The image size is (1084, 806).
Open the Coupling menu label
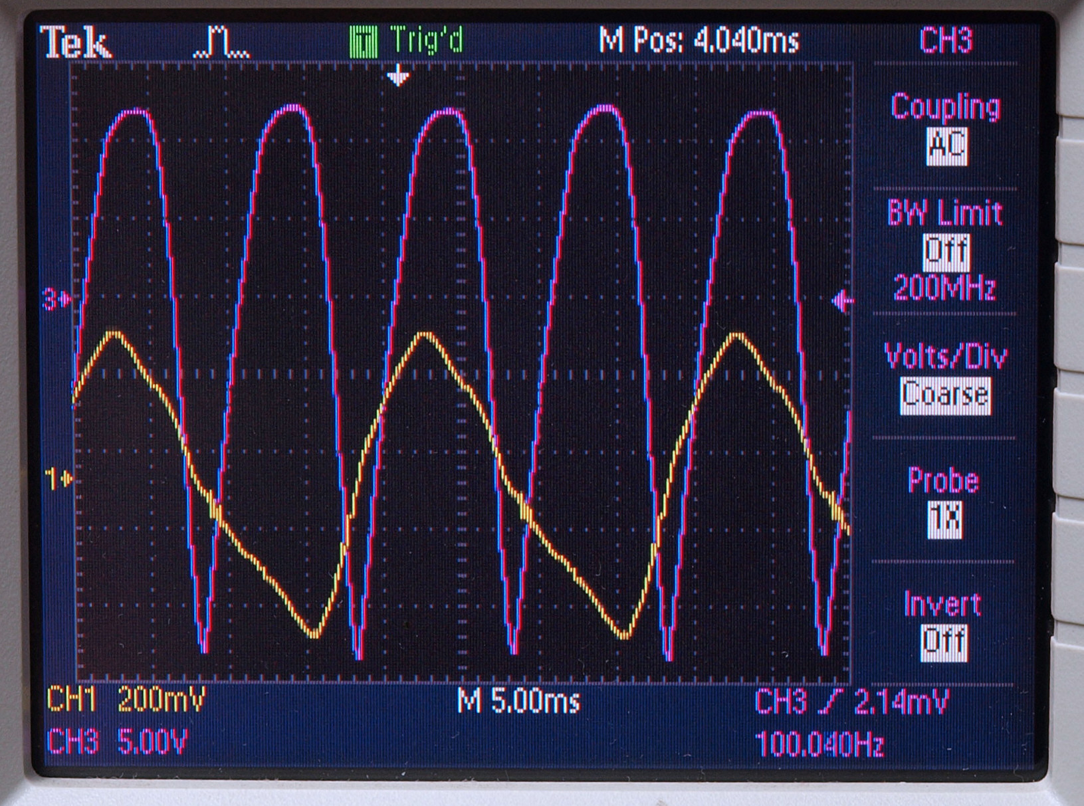point(945,106)
